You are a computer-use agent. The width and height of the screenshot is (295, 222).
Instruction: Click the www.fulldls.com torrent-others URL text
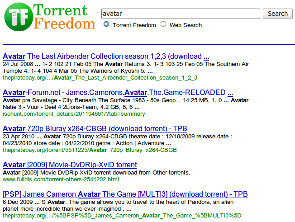tap(61, 179)
